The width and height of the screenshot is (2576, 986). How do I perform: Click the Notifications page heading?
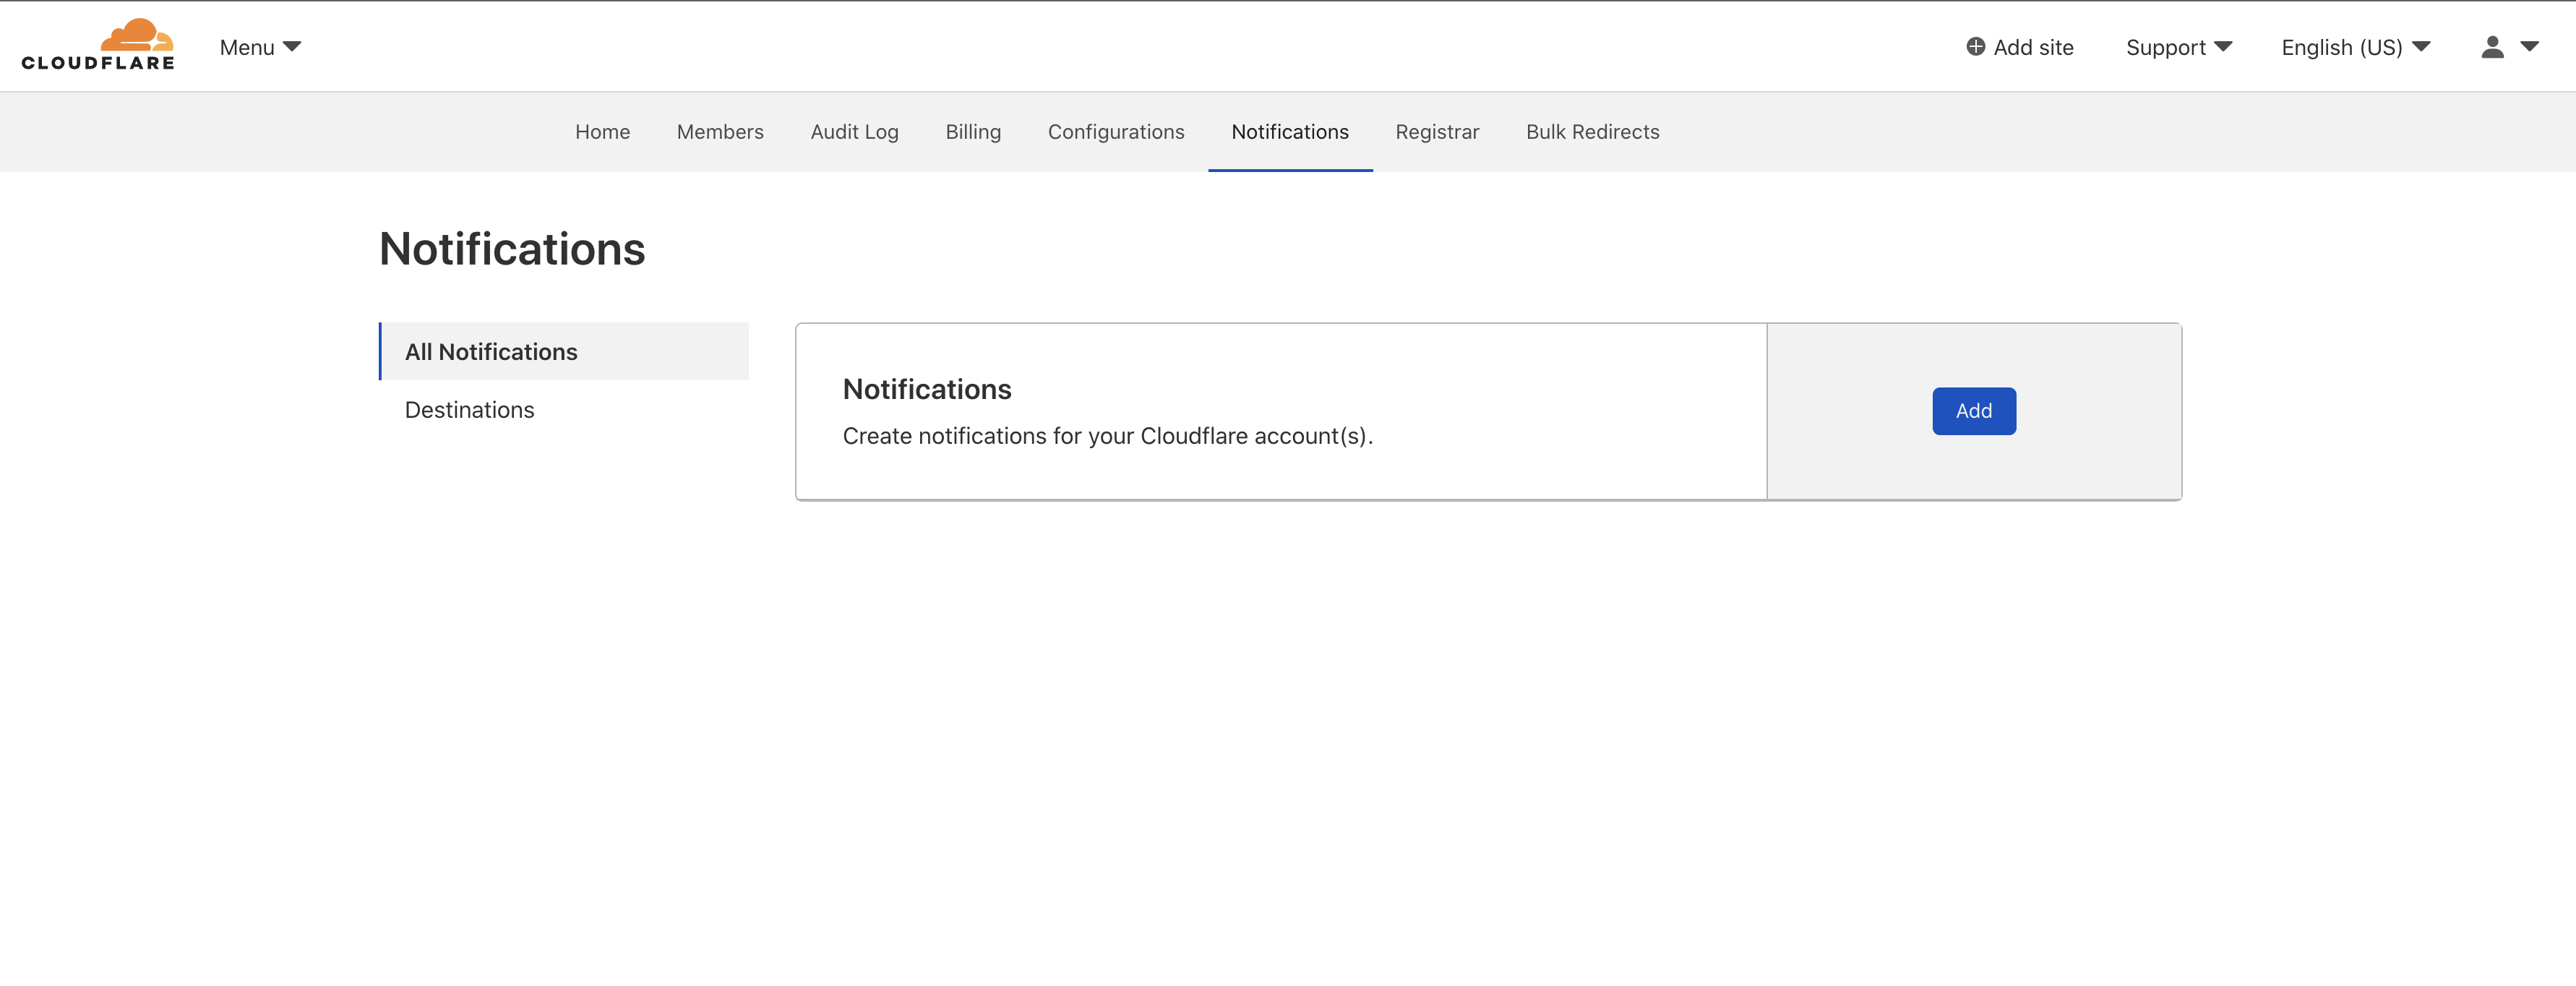pos(512,249)
